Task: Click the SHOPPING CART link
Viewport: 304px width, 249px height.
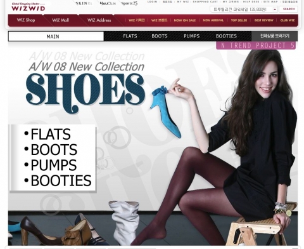Action: [205, 2]
